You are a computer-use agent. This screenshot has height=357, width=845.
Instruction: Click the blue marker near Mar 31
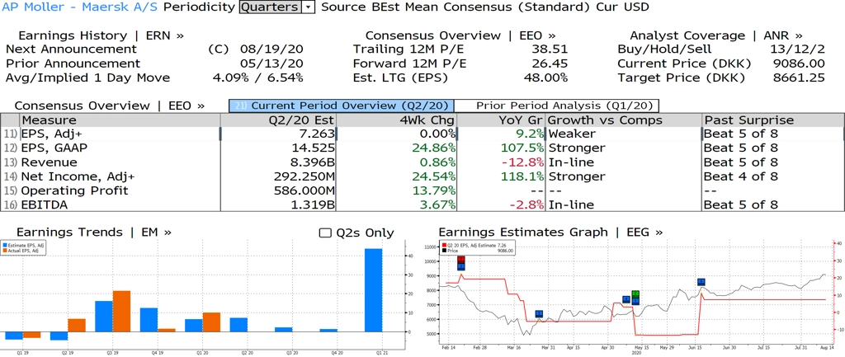(539, 314)
